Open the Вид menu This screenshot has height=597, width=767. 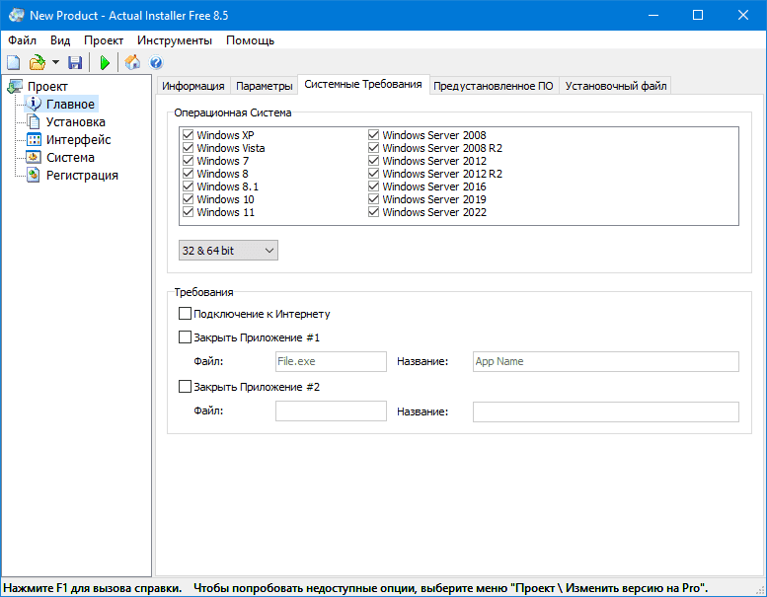[x=60, y=40]
